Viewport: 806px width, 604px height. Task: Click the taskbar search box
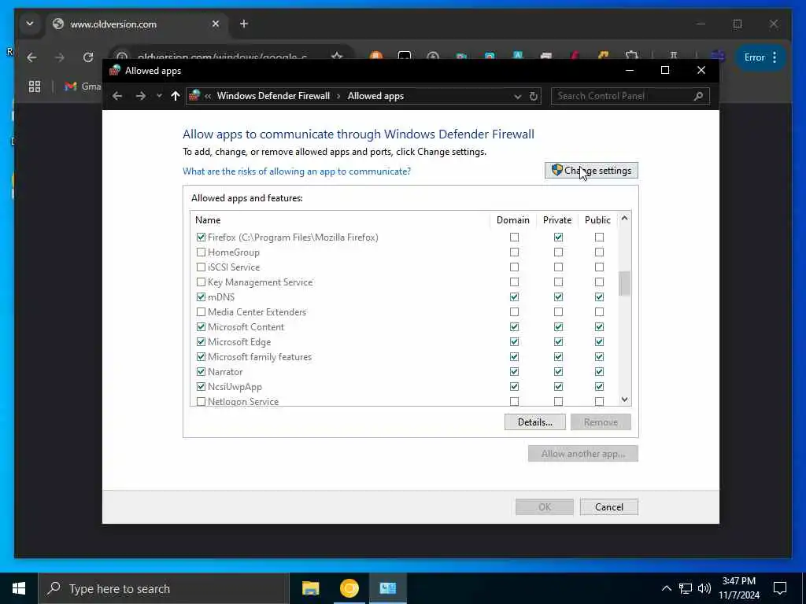164,588
